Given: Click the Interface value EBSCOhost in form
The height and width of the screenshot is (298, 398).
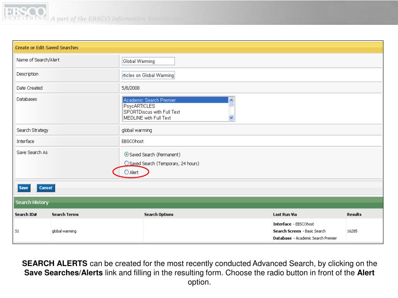Looking at the screenshot, I should [x=133, y=141].
